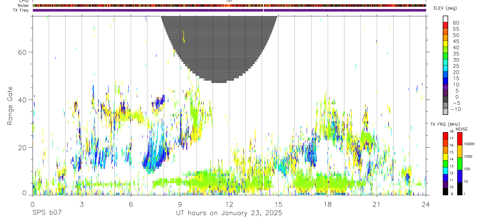Image resolution: width=479 pixels, height=221 pixels.
Task: Click the ELEV bar label '30'
Action: (456, 60)
